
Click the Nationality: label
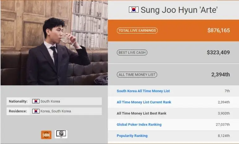tap(18, 101)
